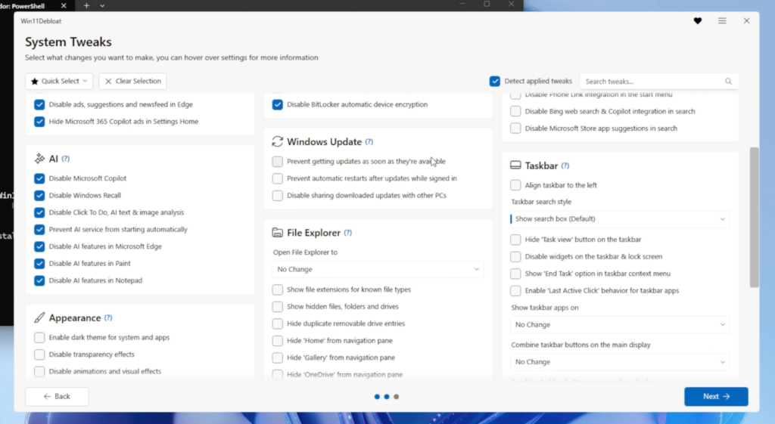This screenshot has width=775, height=424.
Task: Click the File Explorer help (?) icon
Action: (348, 233)
